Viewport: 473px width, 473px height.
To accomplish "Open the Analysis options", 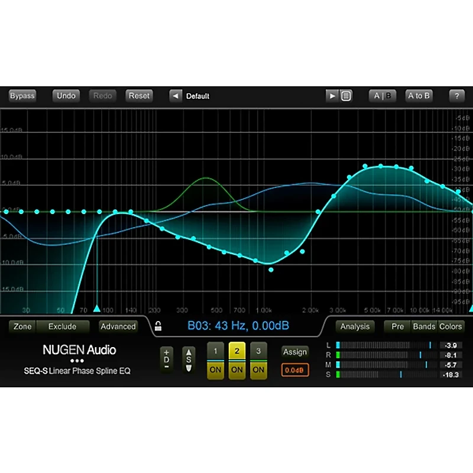I will (x=355, y=327).
